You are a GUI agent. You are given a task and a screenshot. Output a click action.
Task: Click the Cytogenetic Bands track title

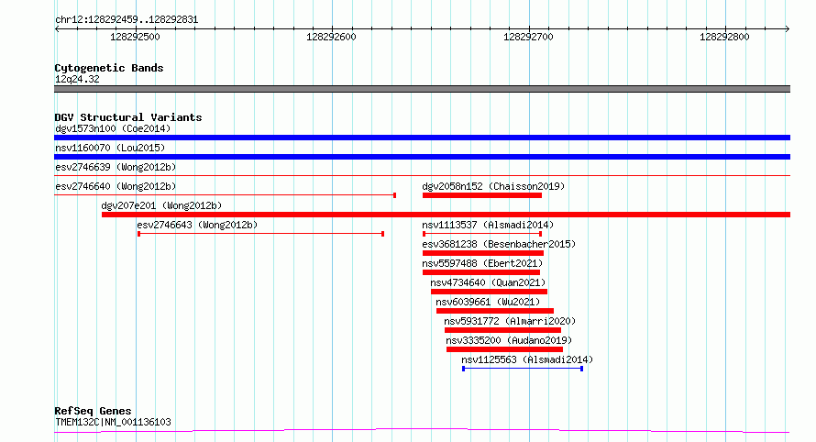[109, 68]
